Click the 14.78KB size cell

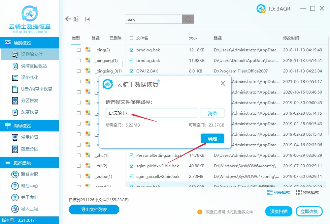(x=197, y=155)
